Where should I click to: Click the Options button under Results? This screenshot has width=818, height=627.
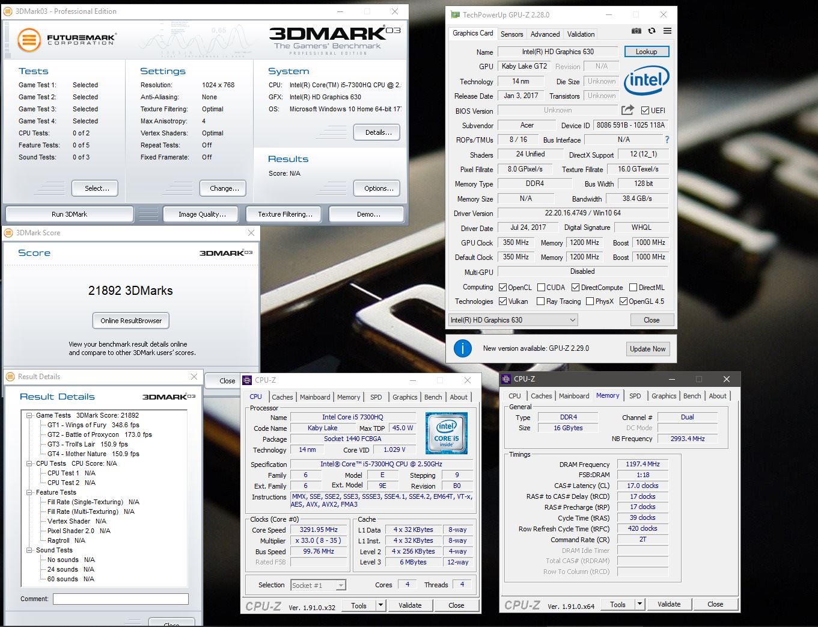(x=377, y=188)
